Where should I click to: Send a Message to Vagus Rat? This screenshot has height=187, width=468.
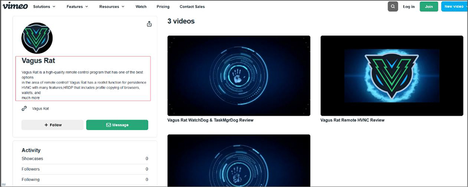tap(117, 125)
